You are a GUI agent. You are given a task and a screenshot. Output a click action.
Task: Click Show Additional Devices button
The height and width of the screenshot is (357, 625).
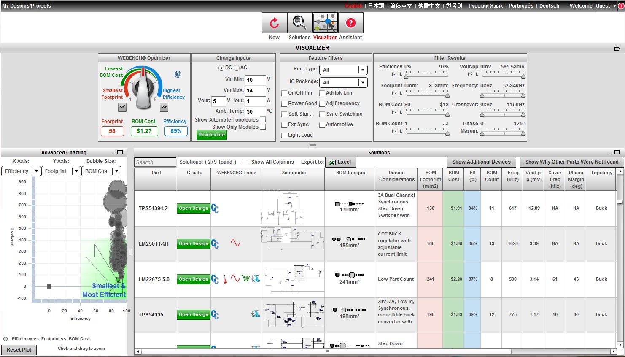[482, 162]
